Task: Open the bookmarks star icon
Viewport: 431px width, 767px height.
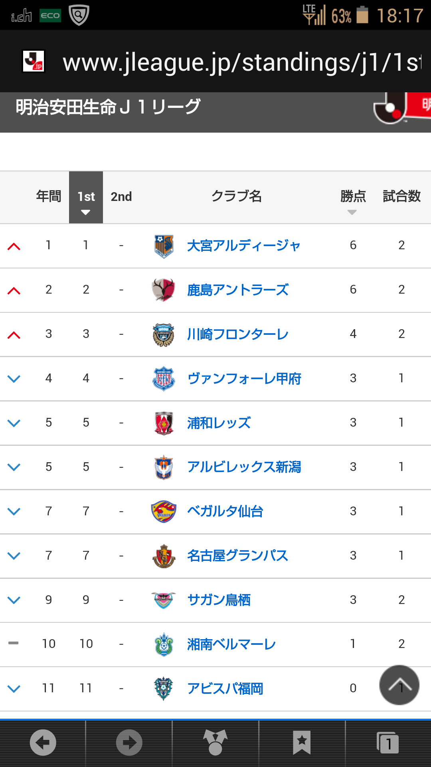Action: tap(302, 743)
